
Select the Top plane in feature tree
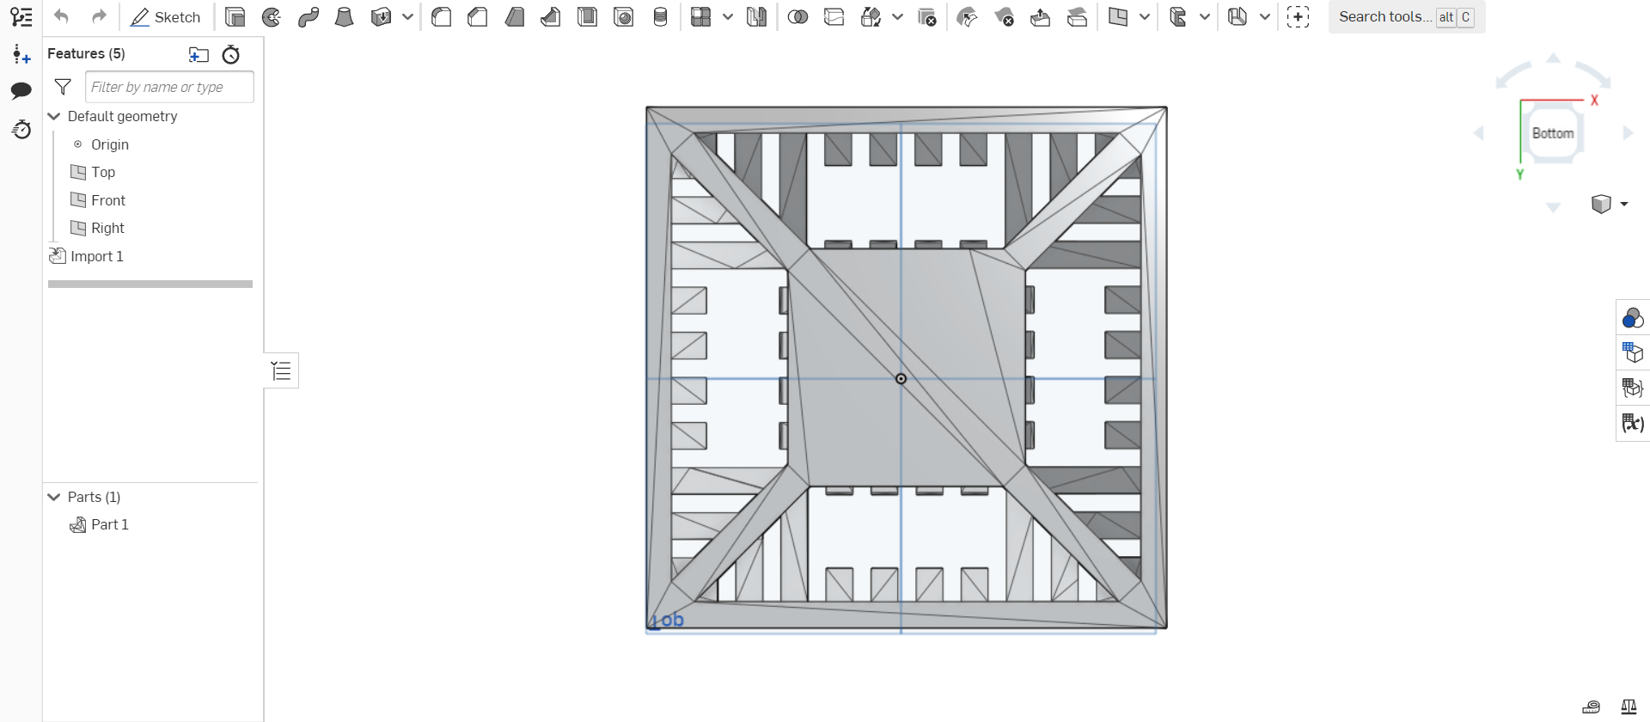click(x=103, y=172)
